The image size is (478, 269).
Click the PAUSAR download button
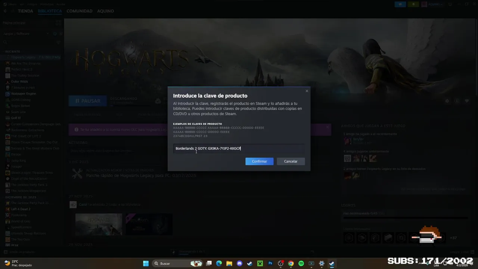[x=88, y=101]
